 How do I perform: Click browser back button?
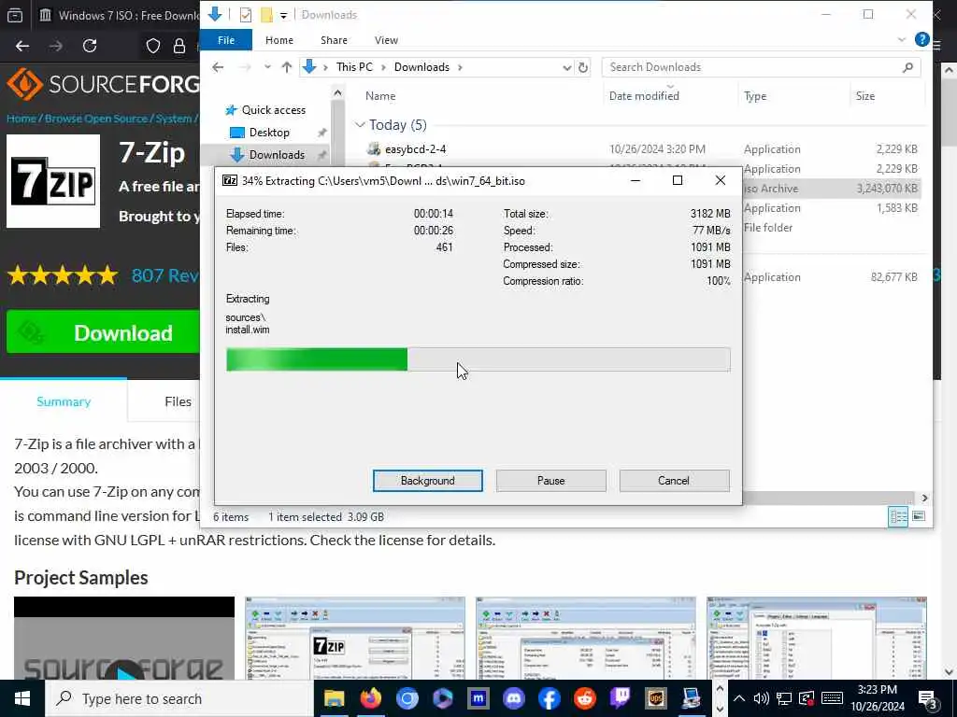coord(22,46)
